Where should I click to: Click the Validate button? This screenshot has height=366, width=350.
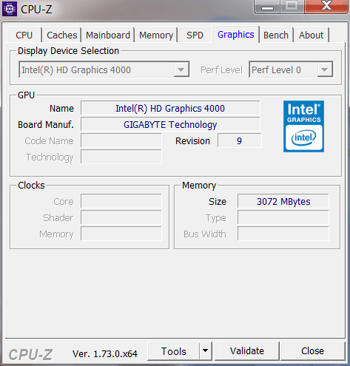pyautogui.click(x=247, y=351)
